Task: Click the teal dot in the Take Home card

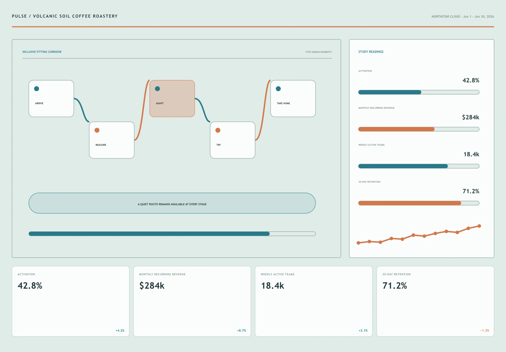Action: 278,89
